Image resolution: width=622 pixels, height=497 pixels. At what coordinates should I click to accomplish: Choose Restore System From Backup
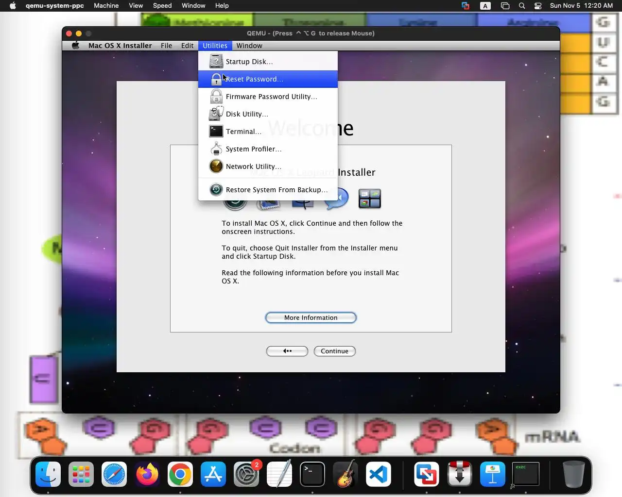(x=268, y=190)
